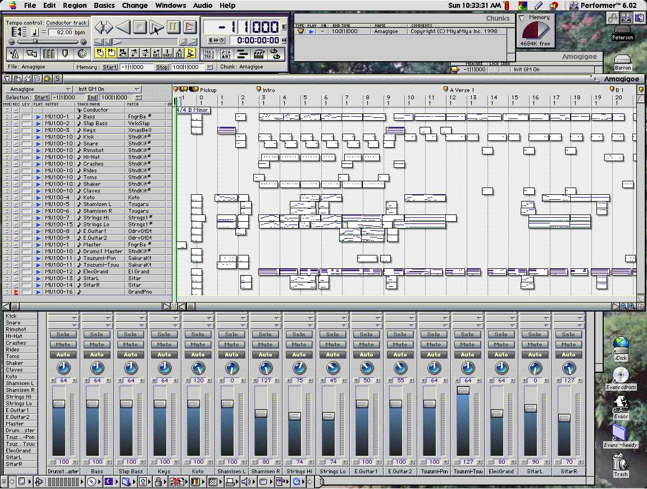Click the Stop transport button
The image size is (647, 489).
[x=139, y=27]
